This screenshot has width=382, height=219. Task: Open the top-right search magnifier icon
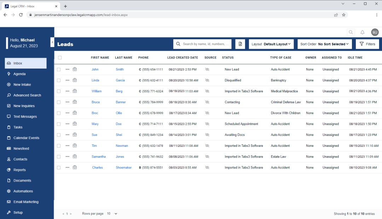tap(351, 32)
